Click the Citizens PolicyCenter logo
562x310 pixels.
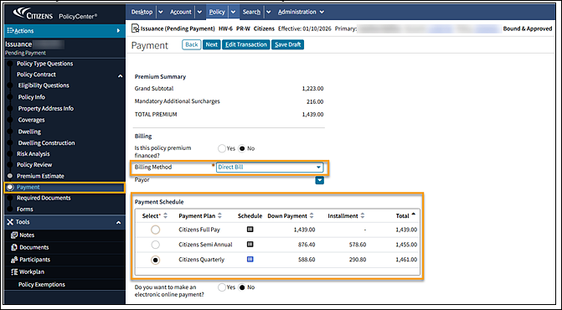point(54,14)
